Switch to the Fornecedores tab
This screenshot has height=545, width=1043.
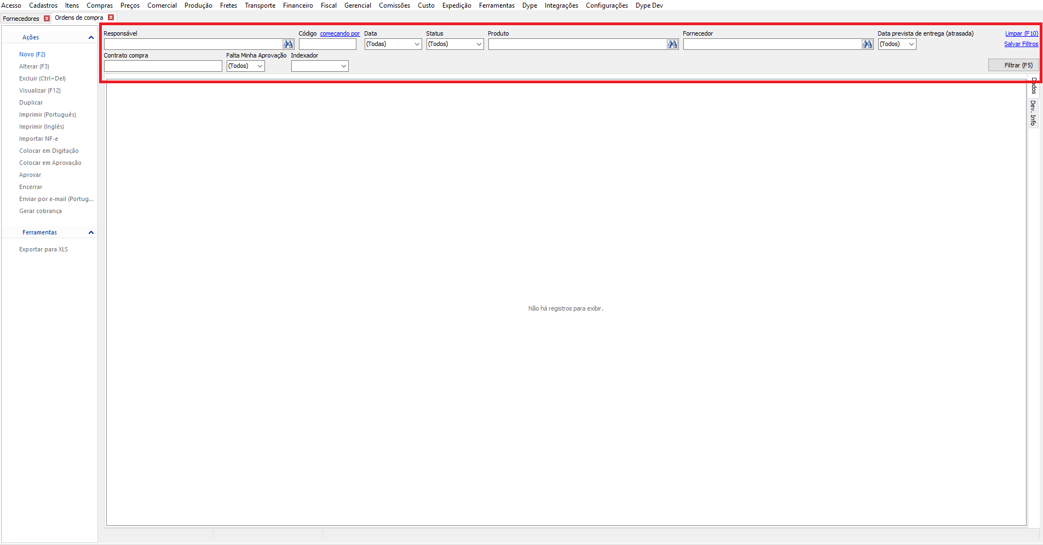pyautogui.click(x=21, y=19)
